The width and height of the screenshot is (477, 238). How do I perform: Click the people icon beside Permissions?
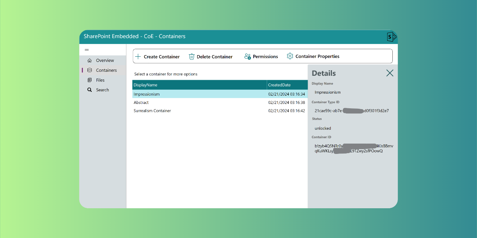248,56
